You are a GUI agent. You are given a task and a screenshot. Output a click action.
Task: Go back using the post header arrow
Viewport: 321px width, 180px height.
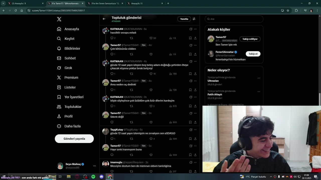pyautogui.click(x=104, y=19)
